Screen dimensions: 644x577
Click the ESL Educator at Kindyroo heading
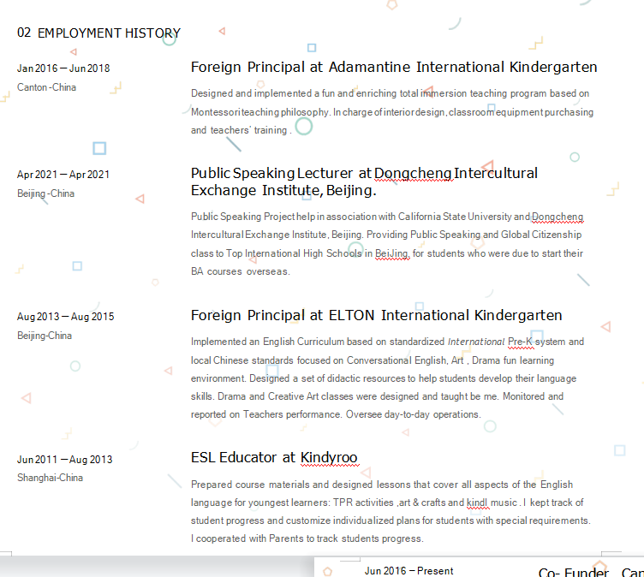pos(274,457)
